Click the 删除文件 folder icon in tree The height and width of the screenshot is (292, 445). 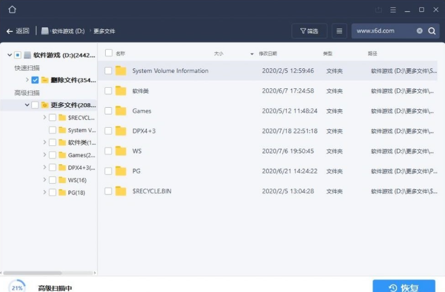tap(45, 80)
